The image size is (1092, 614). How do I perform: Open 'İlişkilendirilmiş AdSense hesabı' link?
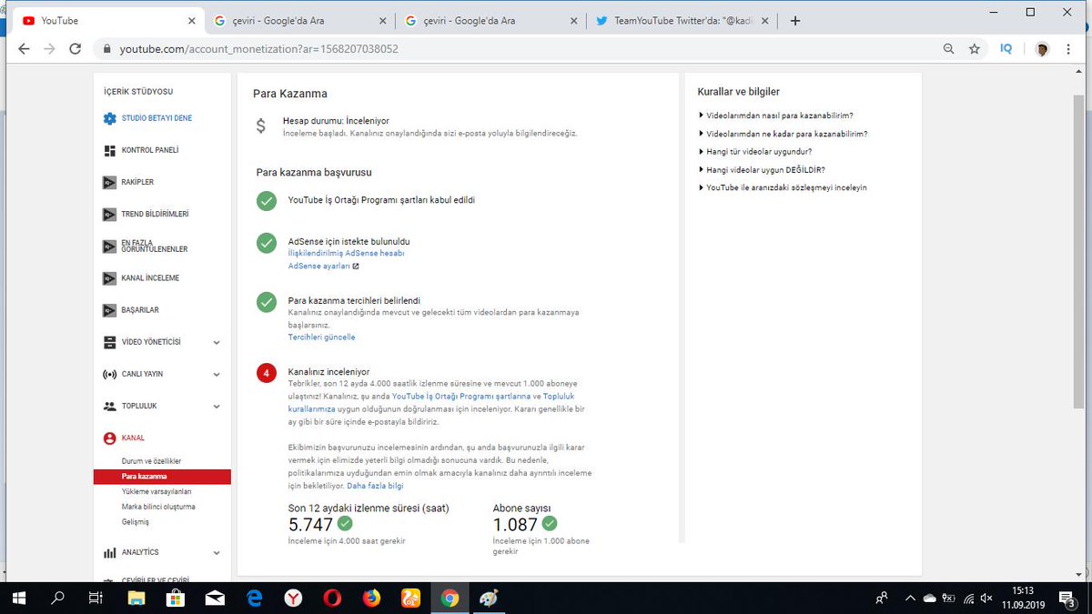(x=346, y=254)
